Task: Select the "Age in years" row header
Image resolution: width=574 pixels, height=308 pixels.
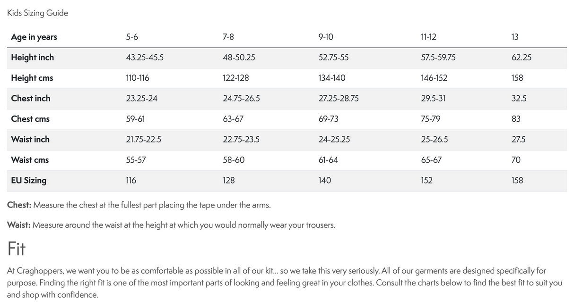Action: (34, 37)
